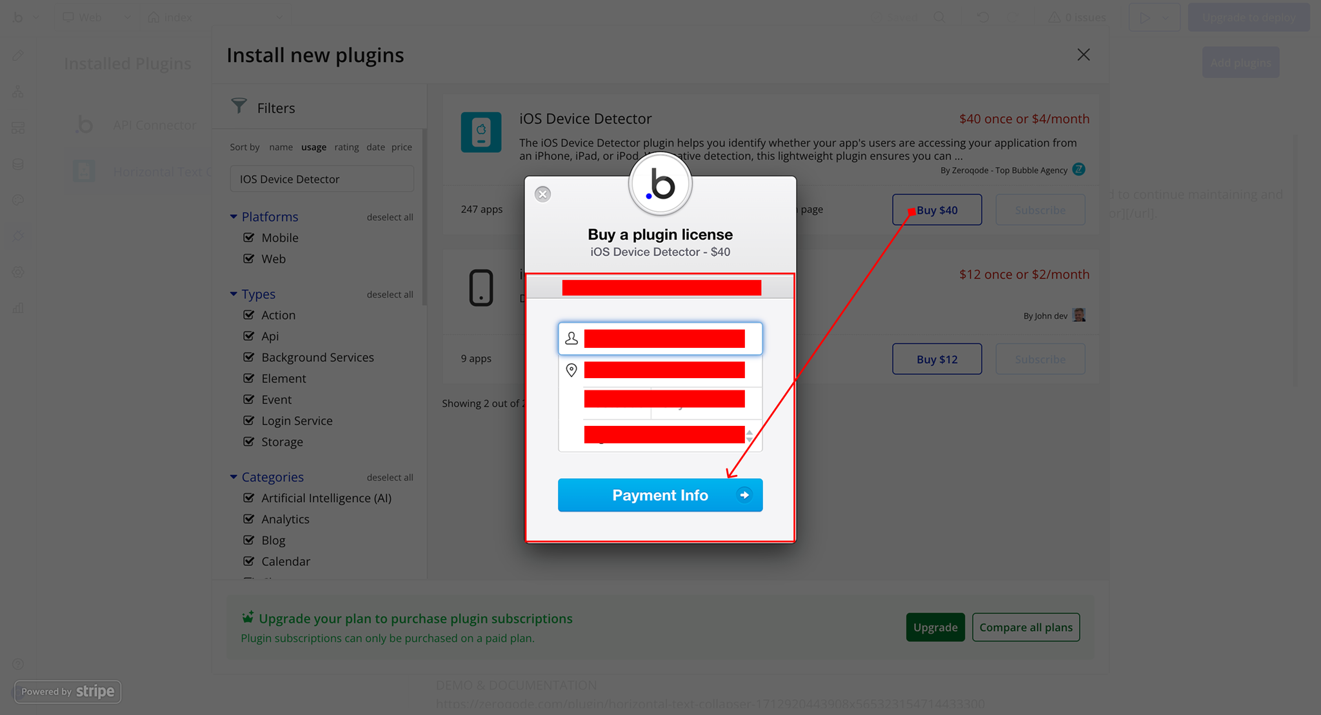This screenshot has height=715, width=1321.
Task: Toggle the Analytics category checkbox
Action: pyautogui.click(x=249, y=519)
